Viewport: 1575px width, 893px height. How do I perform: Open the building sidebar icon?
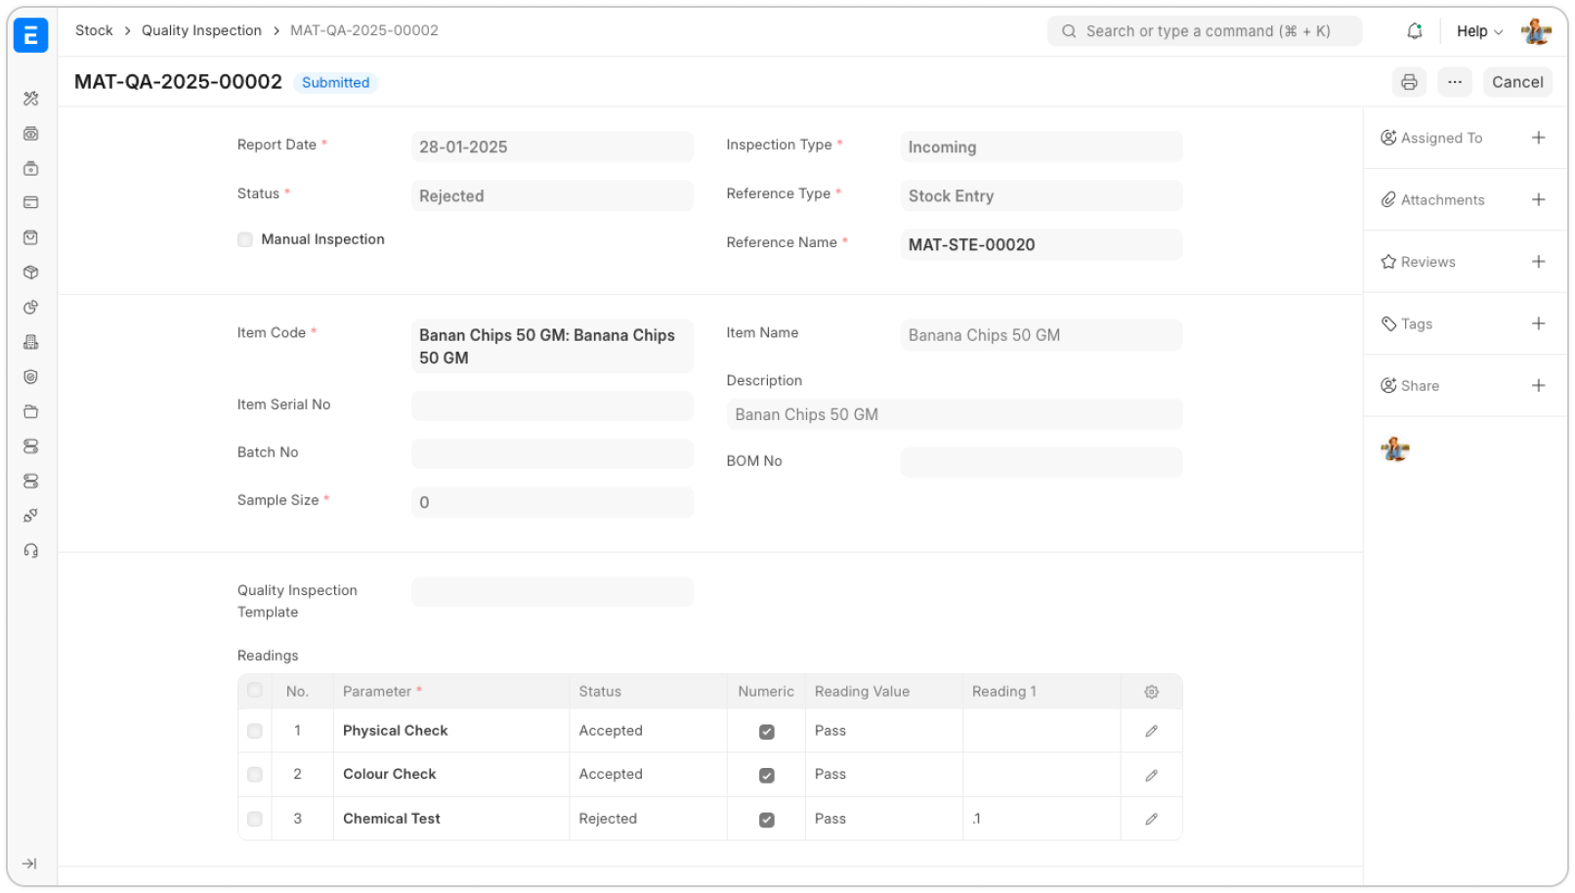pos(31,342)
